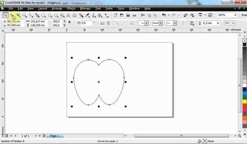Switch to the Page 1 tab
The image size is (247, 144).
pyautogui.click(x=55, y=136)
